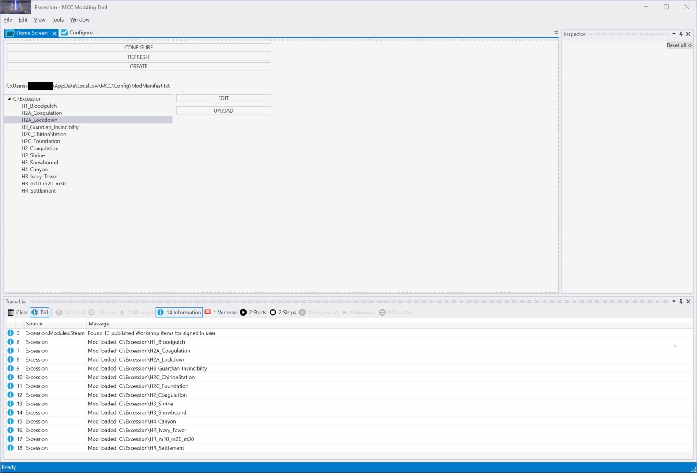Switch to the Configure tab
Image resolution: width=697 pixels, height=473 pixels.
77,33
